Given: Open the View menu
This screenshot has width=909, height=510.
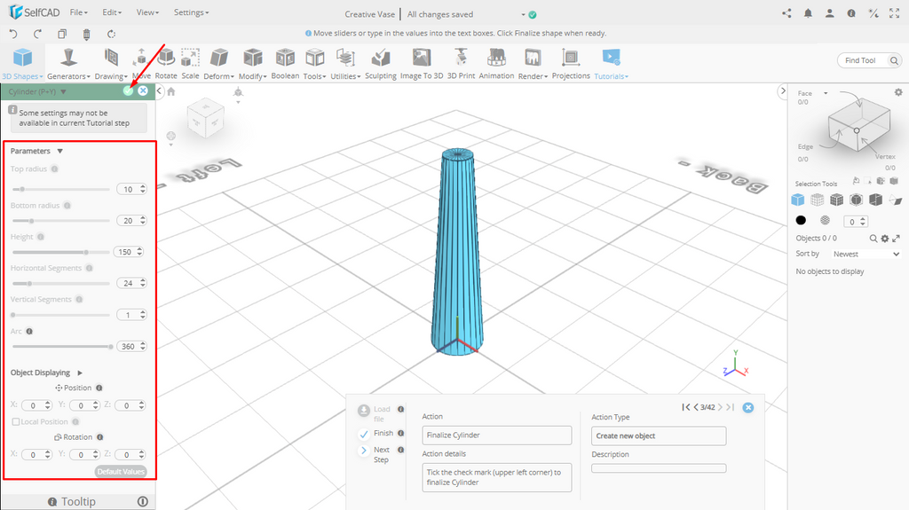Looking at the screenshot, I should [x=148, y=12].
